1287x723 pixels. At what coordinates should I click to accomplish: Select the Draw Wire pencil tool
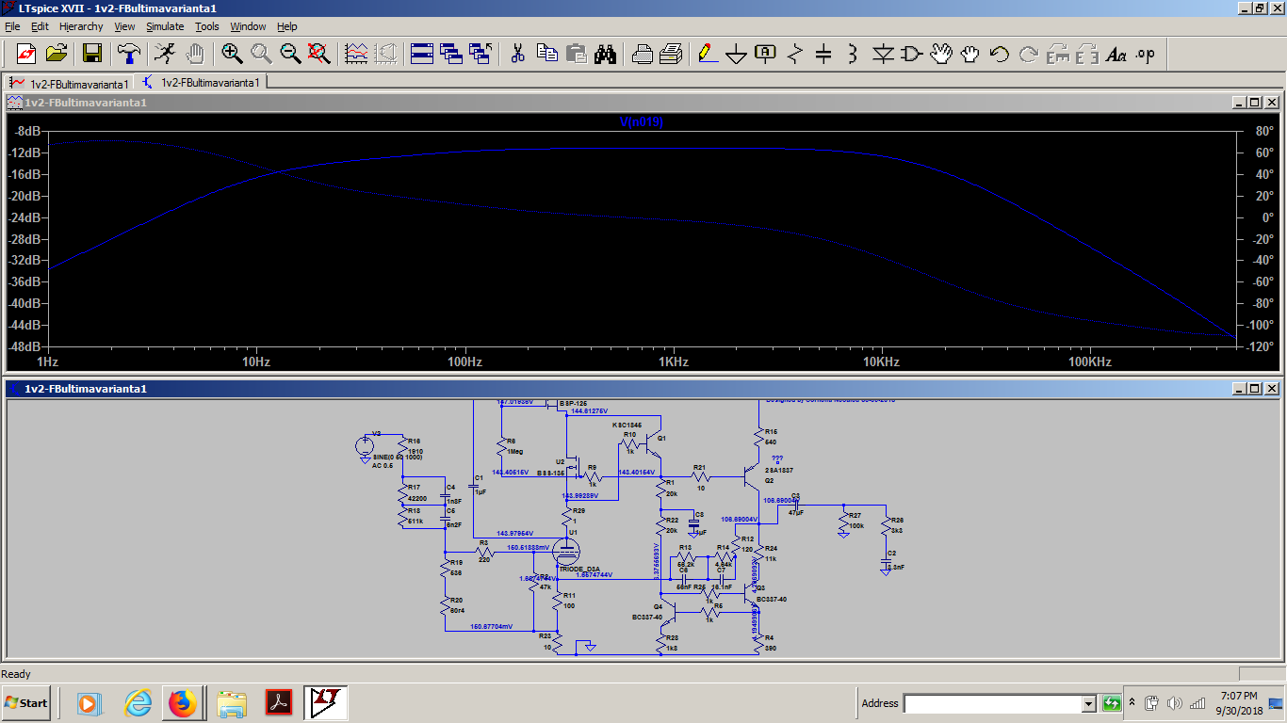coord(708,54)
